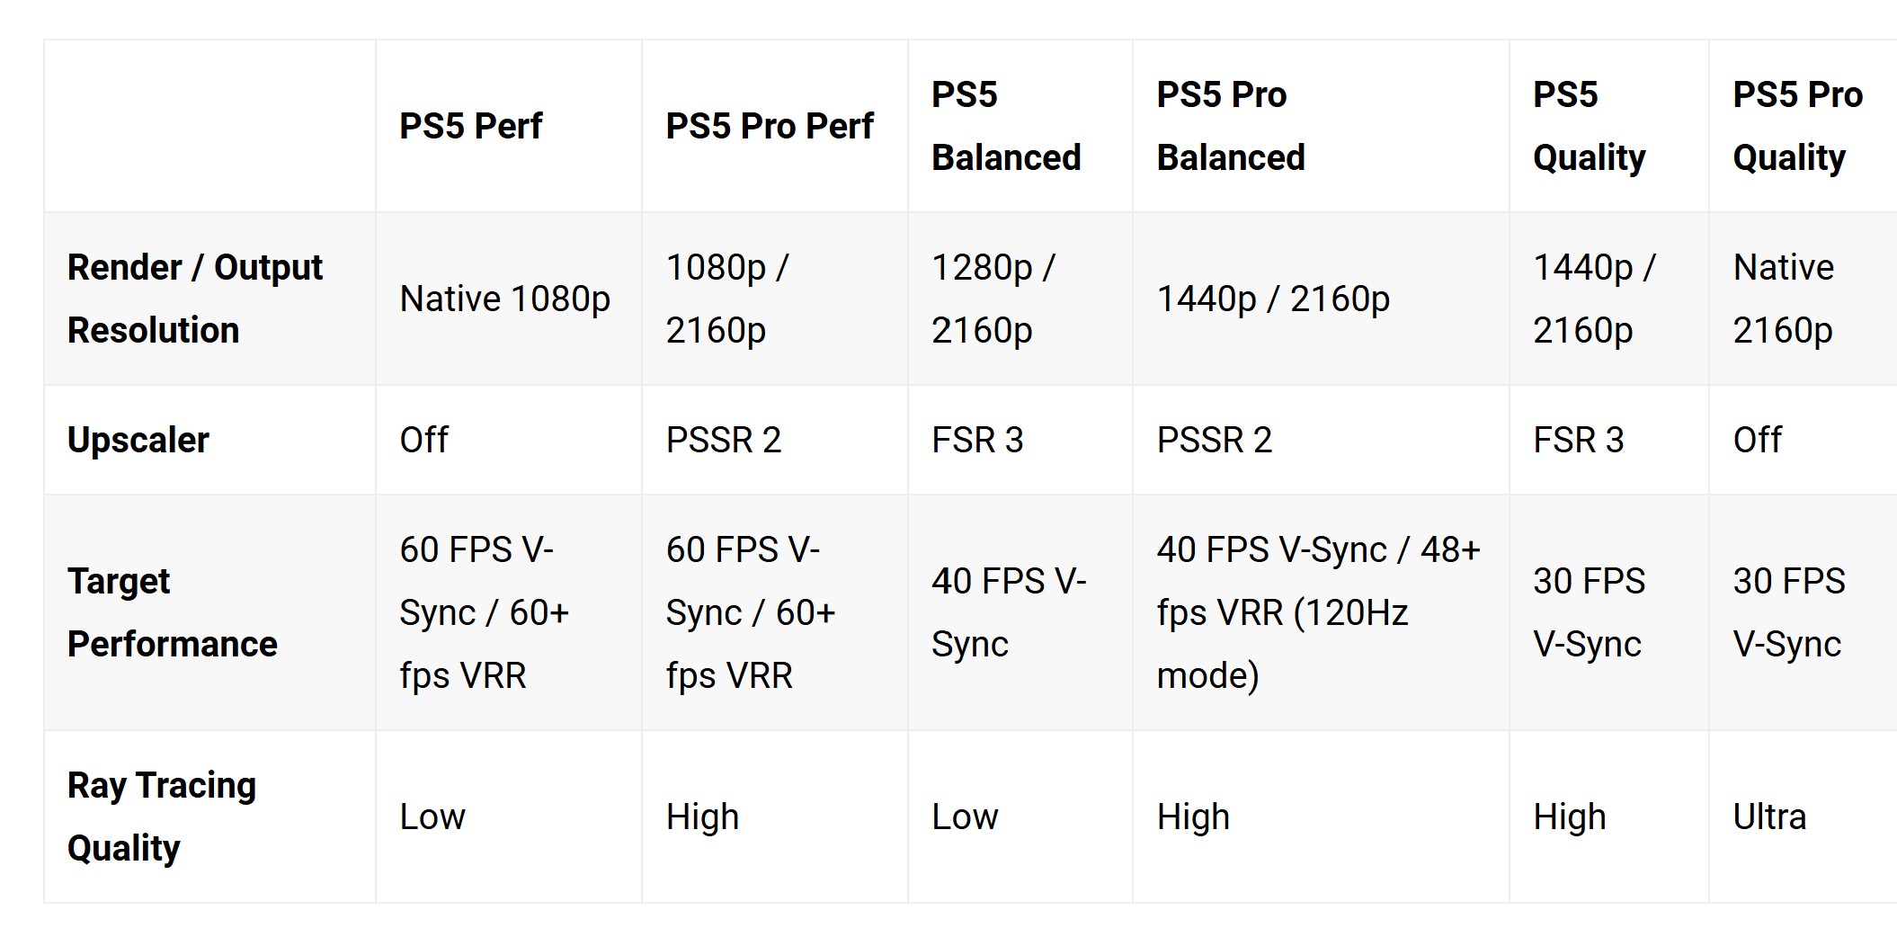This screenshot has height=946, width=1897.
Task: Click the 40 FPS V-Sync / 48+ fps VRR cell
Action: [1318, 612]
